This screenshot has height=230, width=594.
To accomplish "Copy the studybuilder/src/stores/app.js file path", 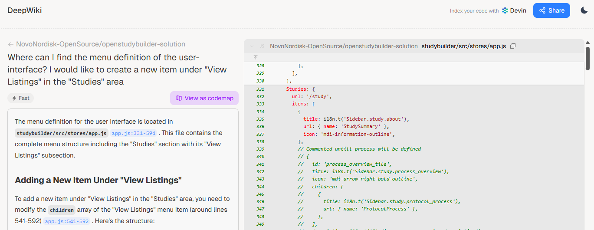I will pyautogui.click(x=513, y=46).
